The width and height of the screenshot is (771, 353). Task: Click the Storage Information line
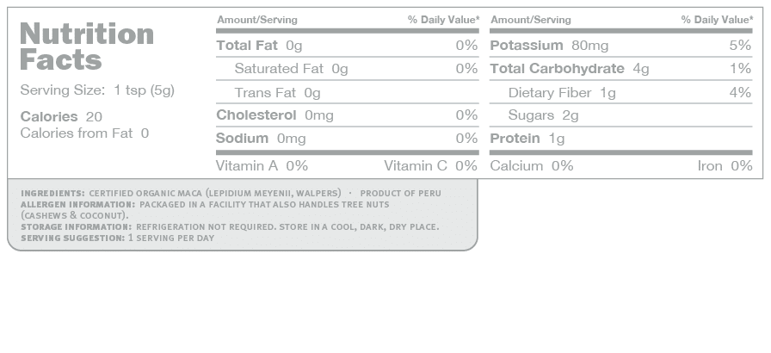tap(230, 227)
